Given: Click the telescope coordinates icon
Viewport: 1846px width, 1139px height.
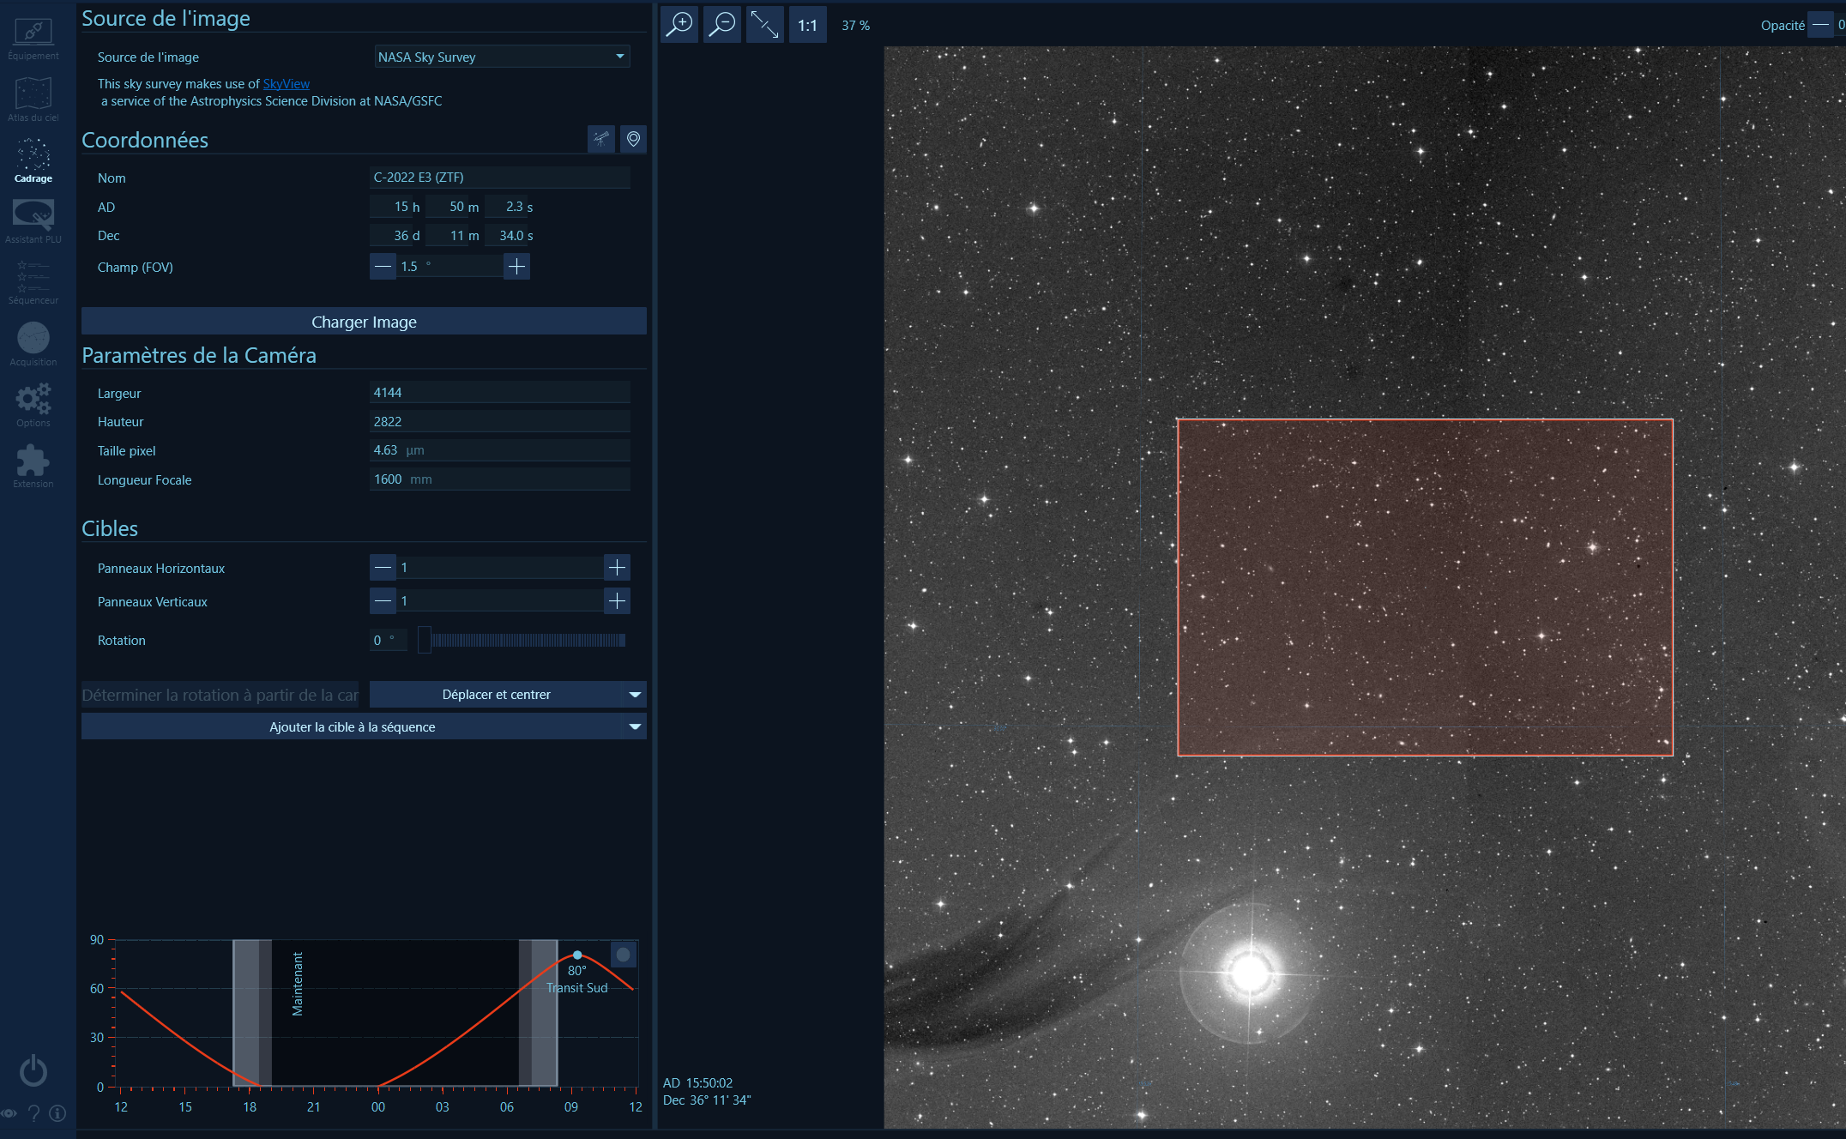Looking at the screenshot, I should (601, 139).
